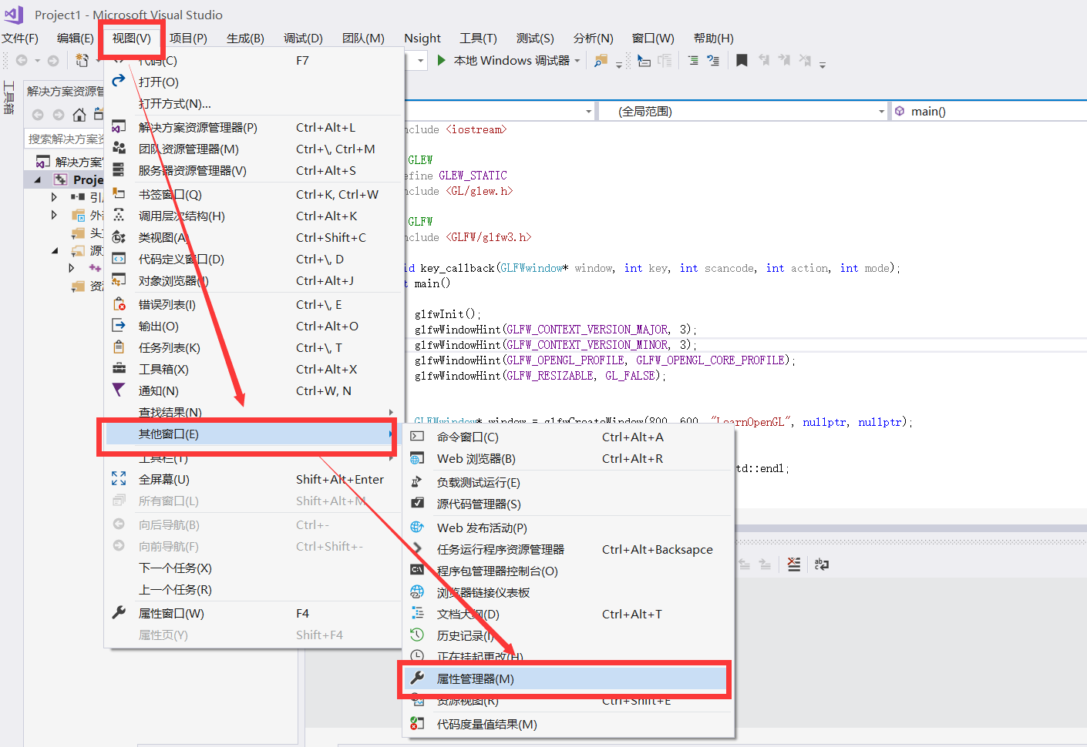This screenshot has height=747, width=1087.
Task: Open the 帮助(H) menu
Action: click(713, 38)
